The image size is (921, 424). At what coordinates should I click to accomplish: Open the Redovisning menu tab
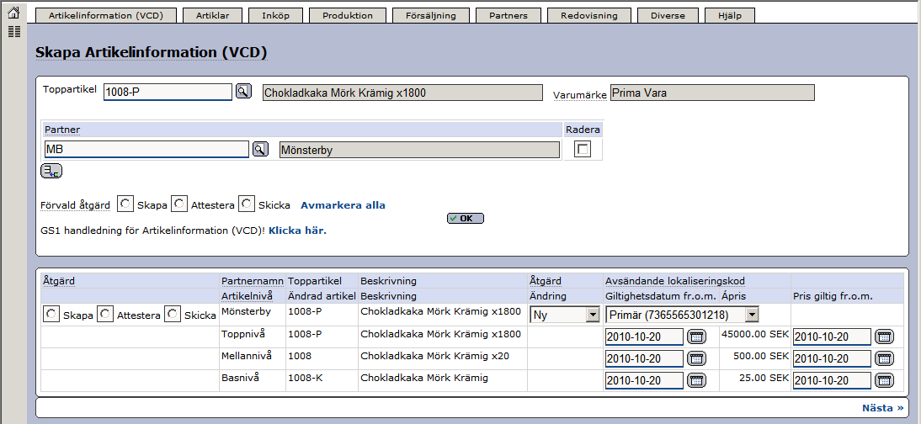point(589,16)
